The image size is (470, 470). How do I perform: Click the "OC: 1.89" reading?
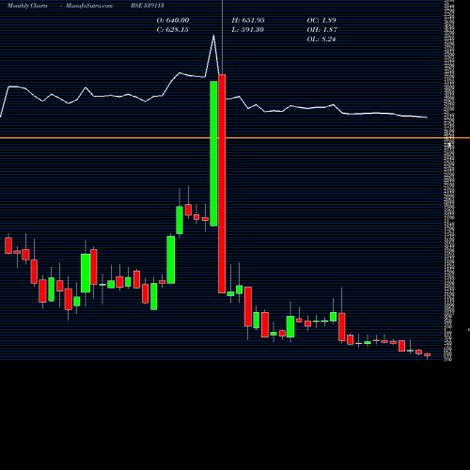pos(321,21)
